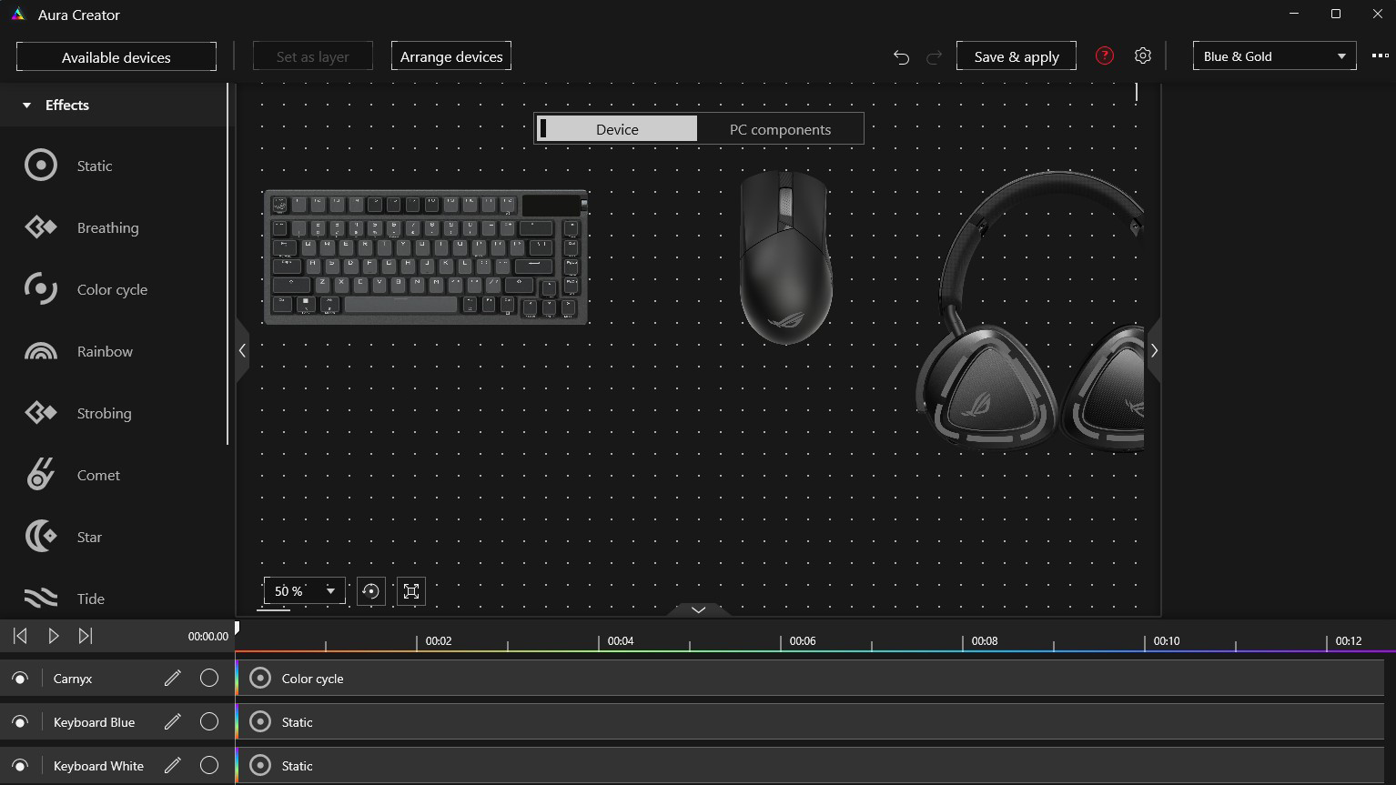This screenshot has width=1396, height=785.
Task: Select the Static block on Keyboard White track
Action: pos(810,765)
